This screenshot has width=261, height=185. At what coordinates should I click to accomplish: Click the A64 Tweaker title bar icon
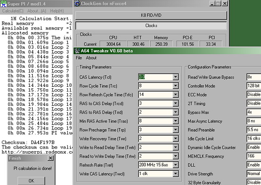click(x=77, y=51)
